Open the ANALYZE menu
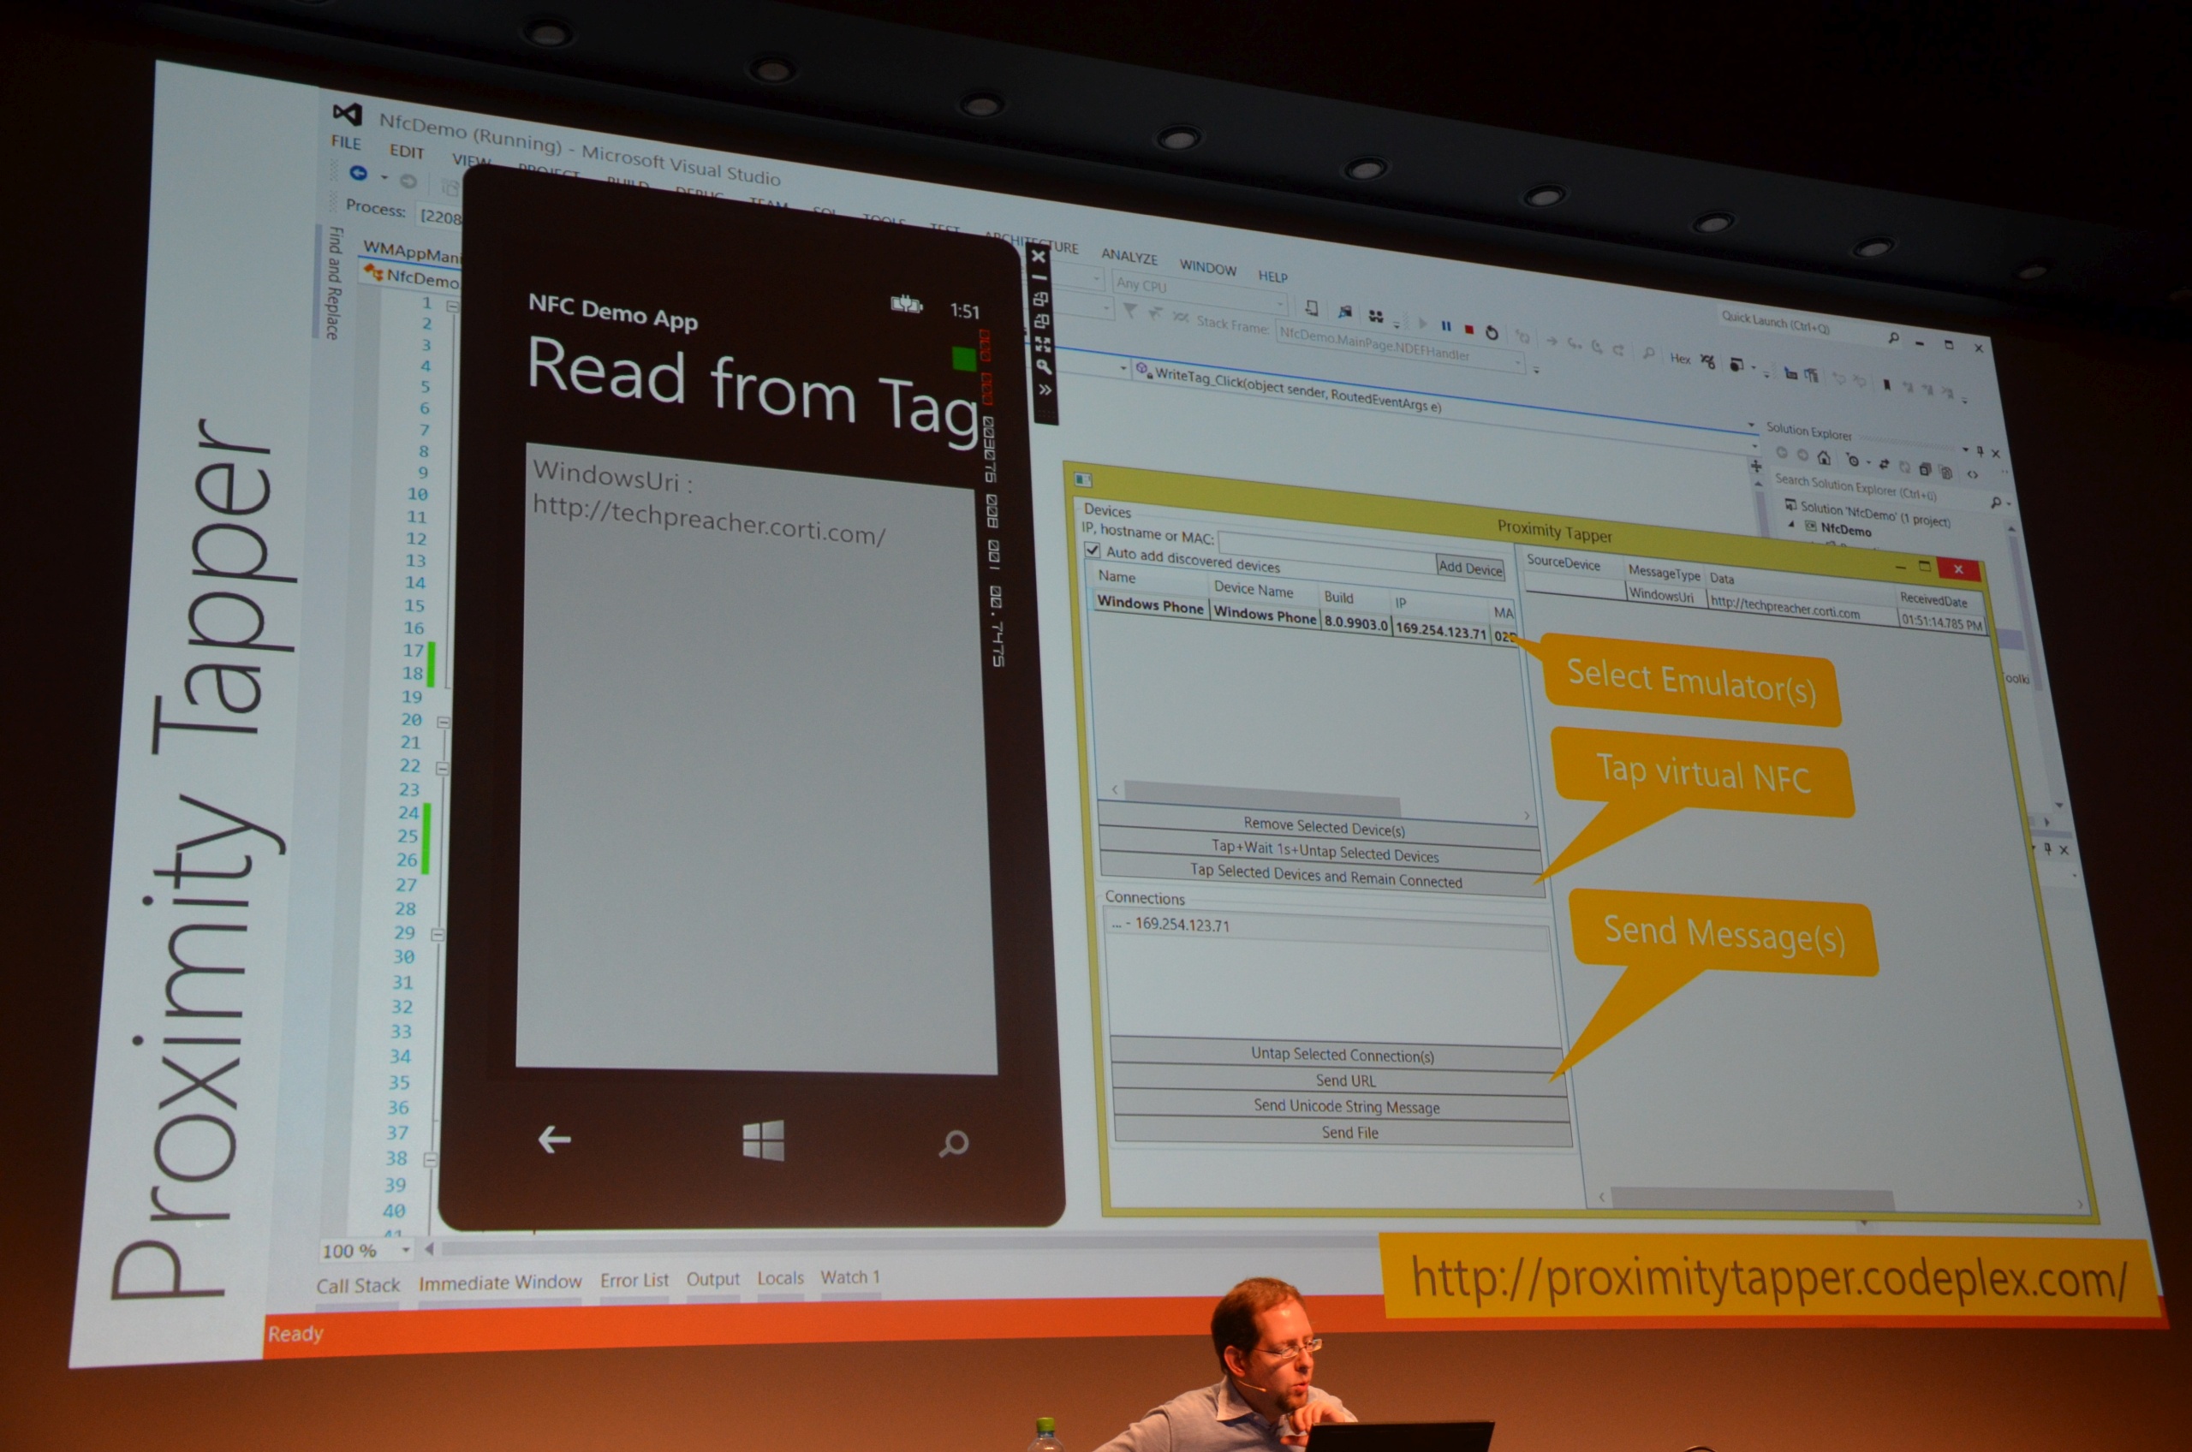This screenshot has height=1452, width=2192. 1129,257
